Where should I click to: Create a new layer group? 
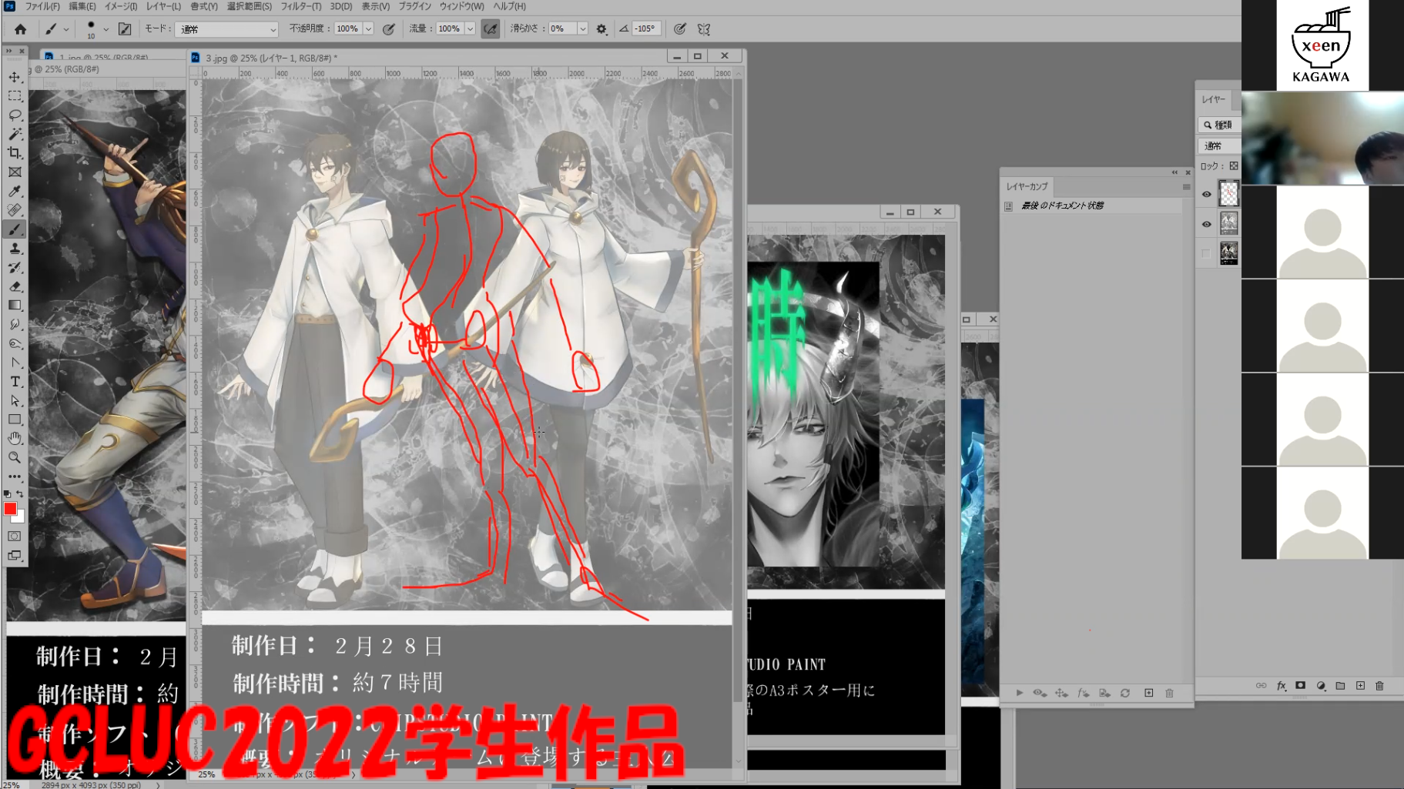[x=1340, y=686]
